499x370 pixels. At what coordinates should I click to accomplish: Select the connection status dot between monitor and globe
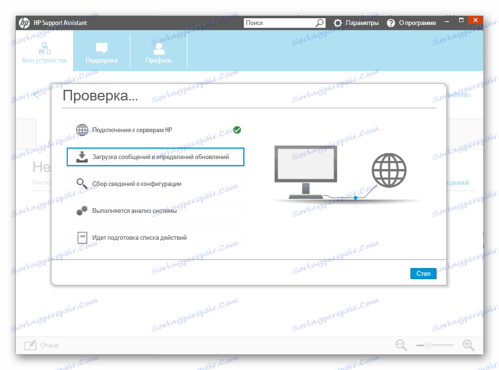point(355,197)
